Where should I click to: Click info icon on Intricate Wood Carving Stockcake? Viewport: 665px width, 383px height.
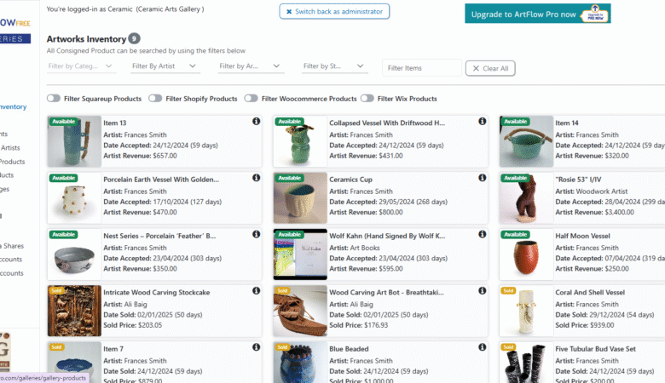(x=256, y=292)
